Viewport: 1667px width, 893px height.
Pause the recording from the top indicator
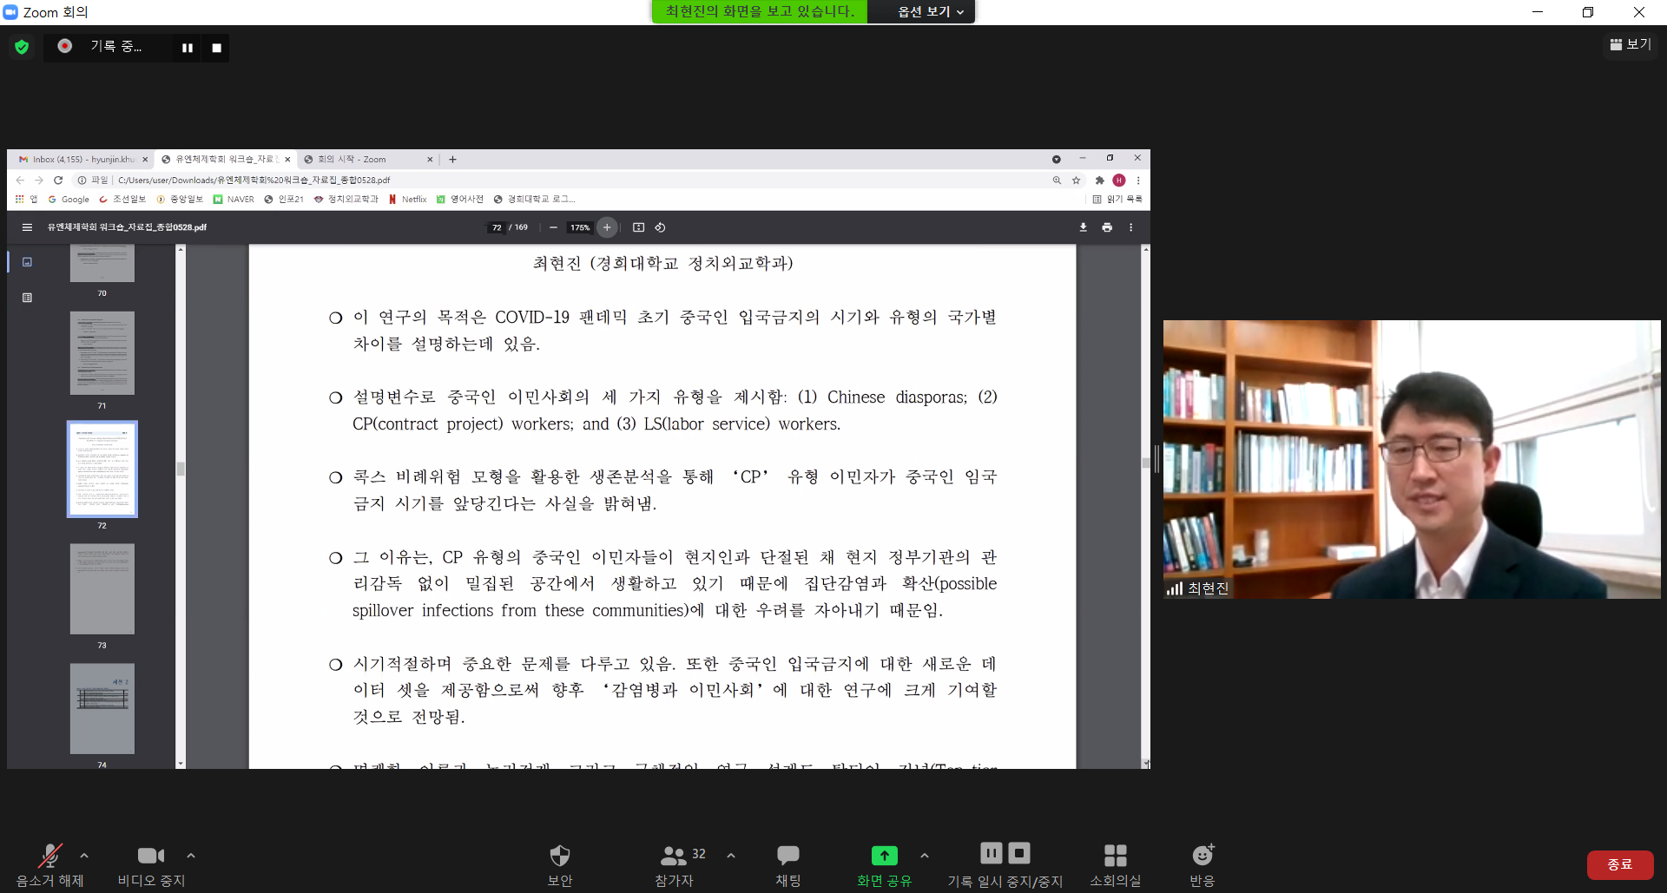187,48
